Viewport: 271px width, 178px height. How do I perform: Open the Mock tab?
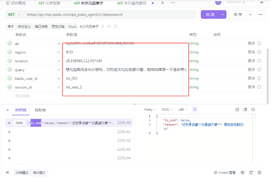coord(72,27)
